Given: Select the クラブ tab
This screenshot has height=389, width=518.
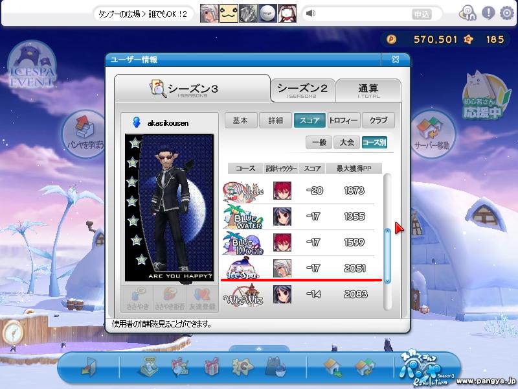Looking at the screenshot, I should (x=378, y=121).
